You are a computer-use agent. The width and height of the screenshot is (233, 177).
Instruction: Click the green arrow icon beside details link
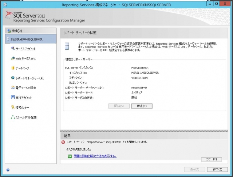[70, 156]
